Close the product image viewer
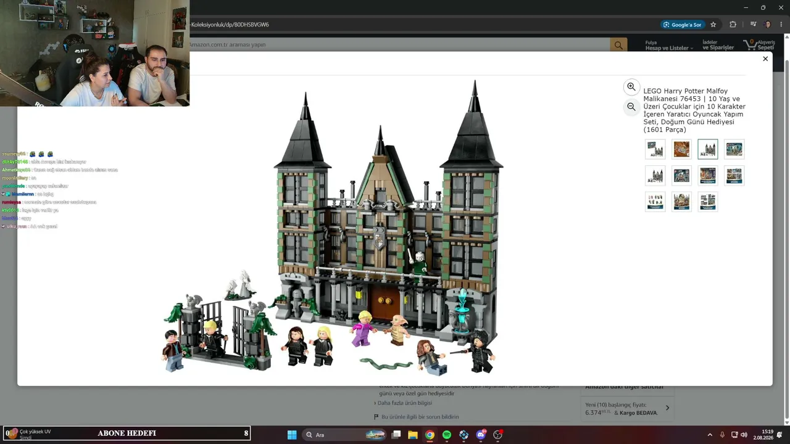Viewport: 790px width, 444px height. pyautogui.click(x=765, y=59)
